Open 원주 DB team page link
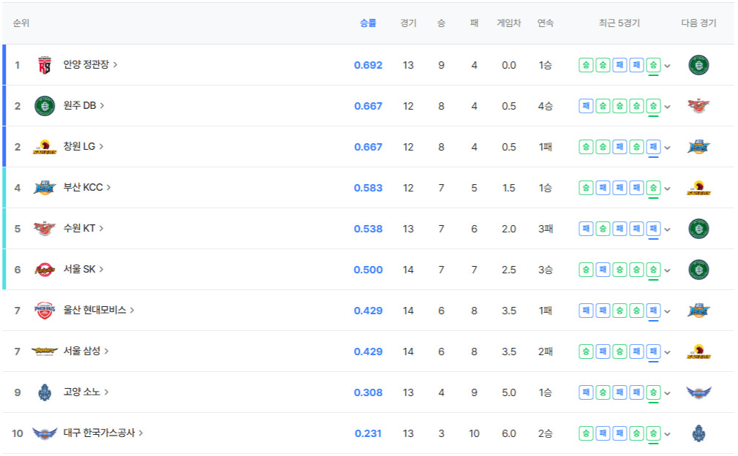This screenshot has height=456, width=738. coord(84,105)
